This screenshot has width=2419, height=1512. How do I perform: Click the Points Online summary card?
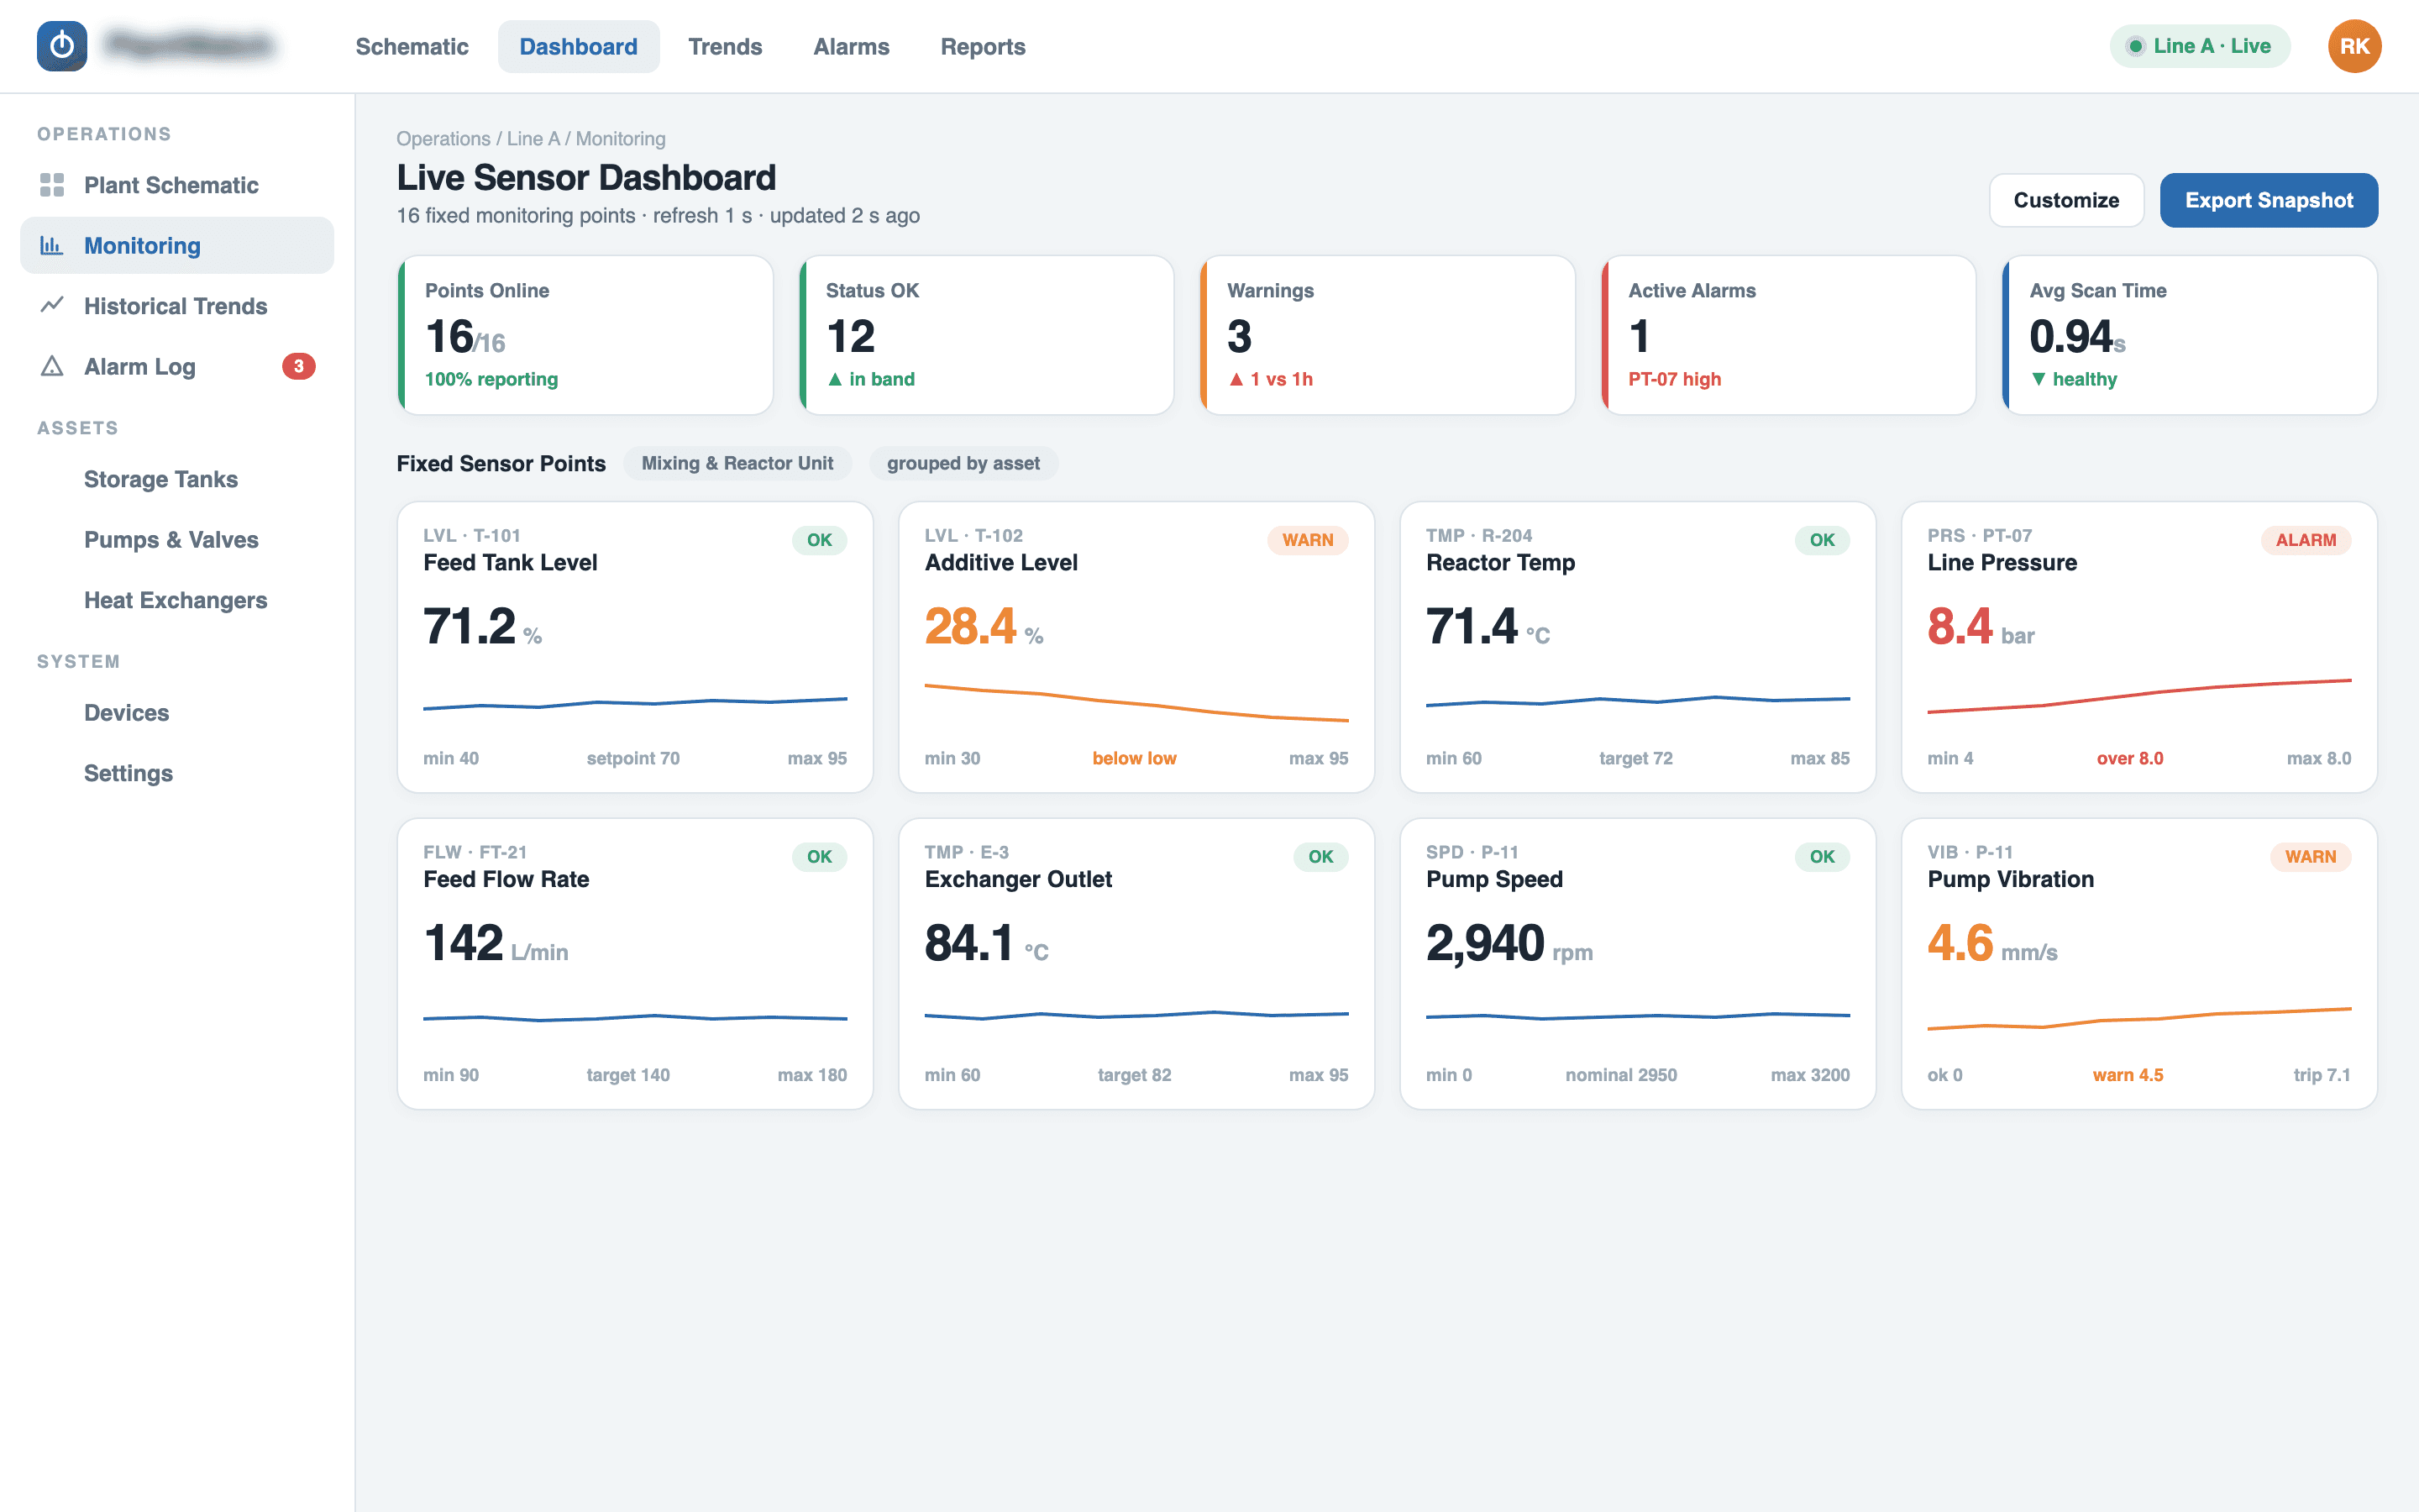[585, 335]
